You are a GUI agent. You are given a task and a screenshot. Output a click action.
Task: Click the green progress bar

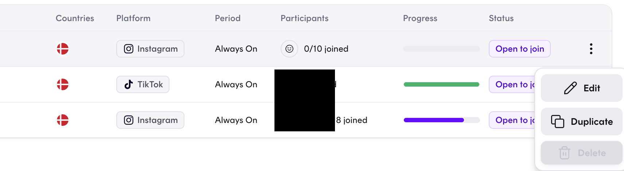pos(441,84)
